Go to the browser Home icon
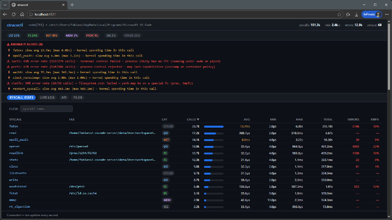 [x=22, y=14]
